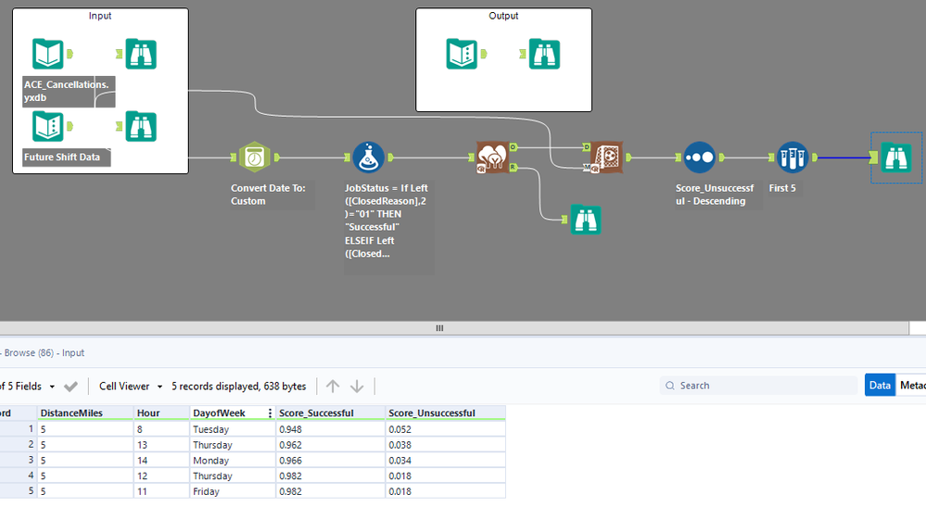Image resolution: width=926 pixels, height=507 pixels.
Task: Open DayofWeek column options menu
Action: pos(270,413)
